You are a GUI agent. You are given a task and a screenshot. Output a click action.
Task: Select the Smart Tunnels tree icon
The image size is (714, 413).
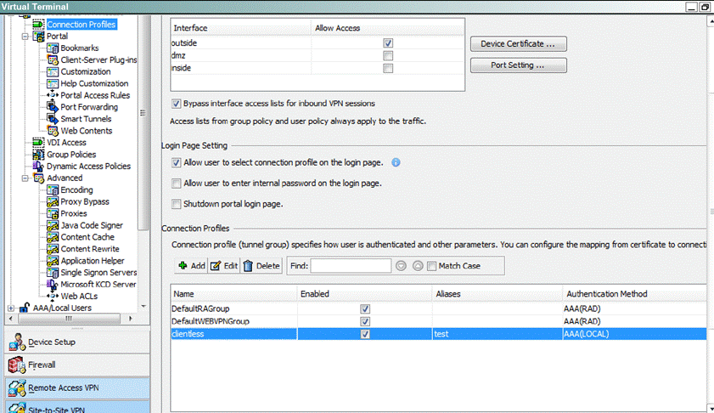[53, 119]
